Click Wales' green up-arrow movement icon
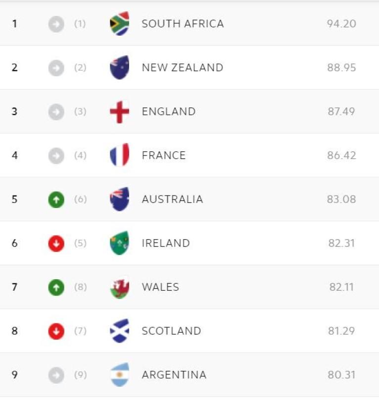This screenshot has height=402, width=379. [x=56, y=287]
